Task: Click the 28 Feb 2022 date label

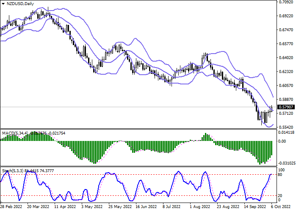Action: click(x=11, y=207)
